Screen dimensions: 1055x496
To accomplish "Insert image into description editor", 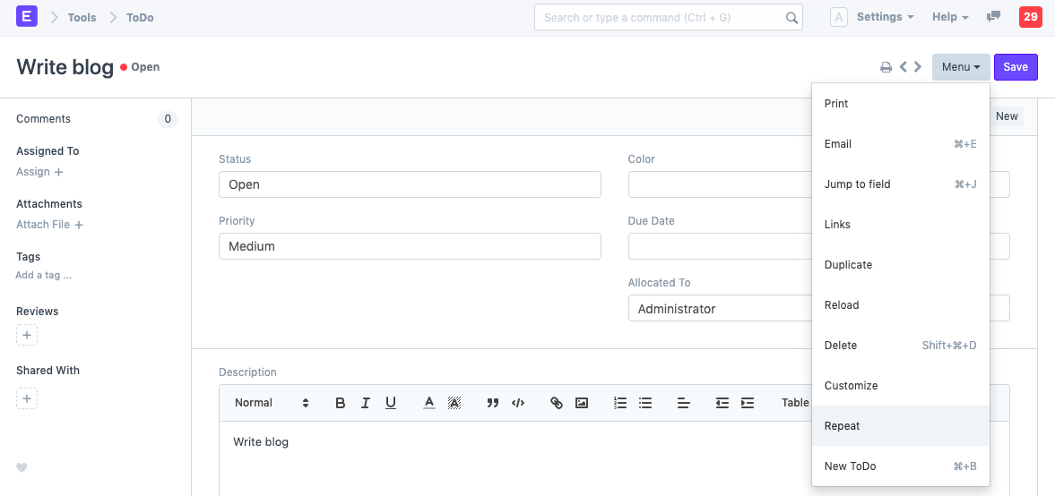I will pos(582,403).
